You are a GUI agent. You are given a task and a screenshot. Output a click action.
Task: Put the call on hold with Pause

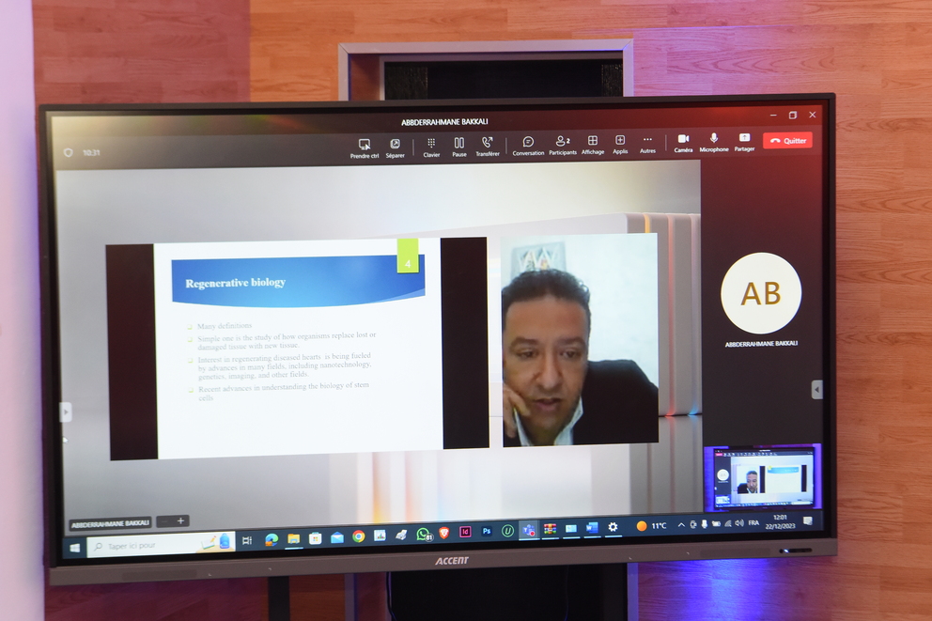tap(459, 143)
